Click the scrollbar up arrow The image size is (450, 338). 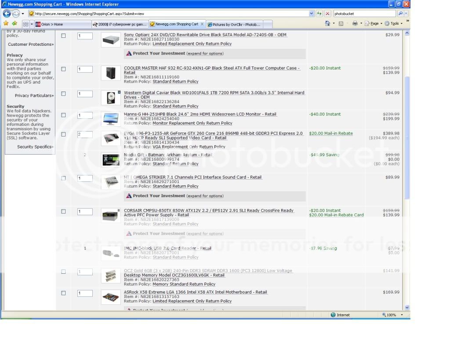pos(406,33)
